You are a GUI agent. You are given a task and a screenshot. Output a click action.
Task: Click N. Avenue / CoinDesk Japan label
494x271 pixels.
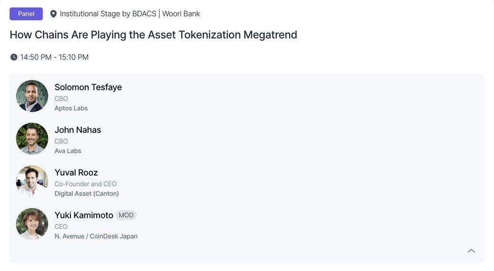96,237
